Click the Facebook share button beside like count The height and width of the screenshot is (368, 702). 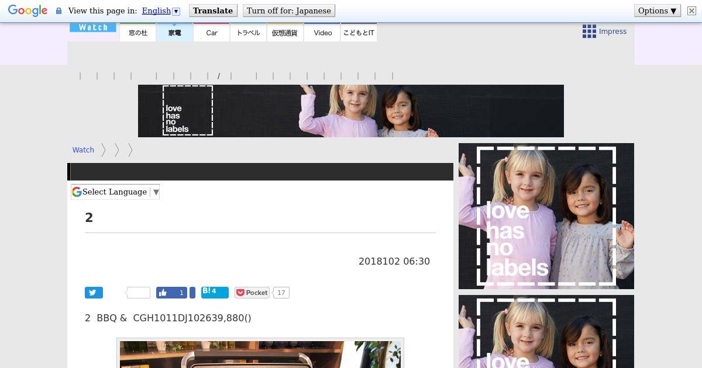click(192, 293)
